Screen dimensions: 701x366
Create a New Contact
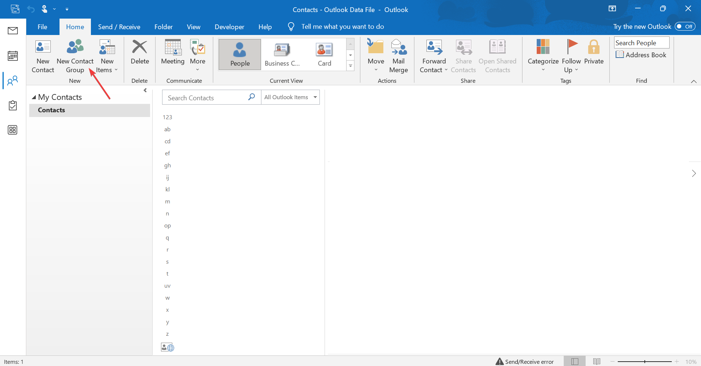pyautogui.click(x=43, y=56)
